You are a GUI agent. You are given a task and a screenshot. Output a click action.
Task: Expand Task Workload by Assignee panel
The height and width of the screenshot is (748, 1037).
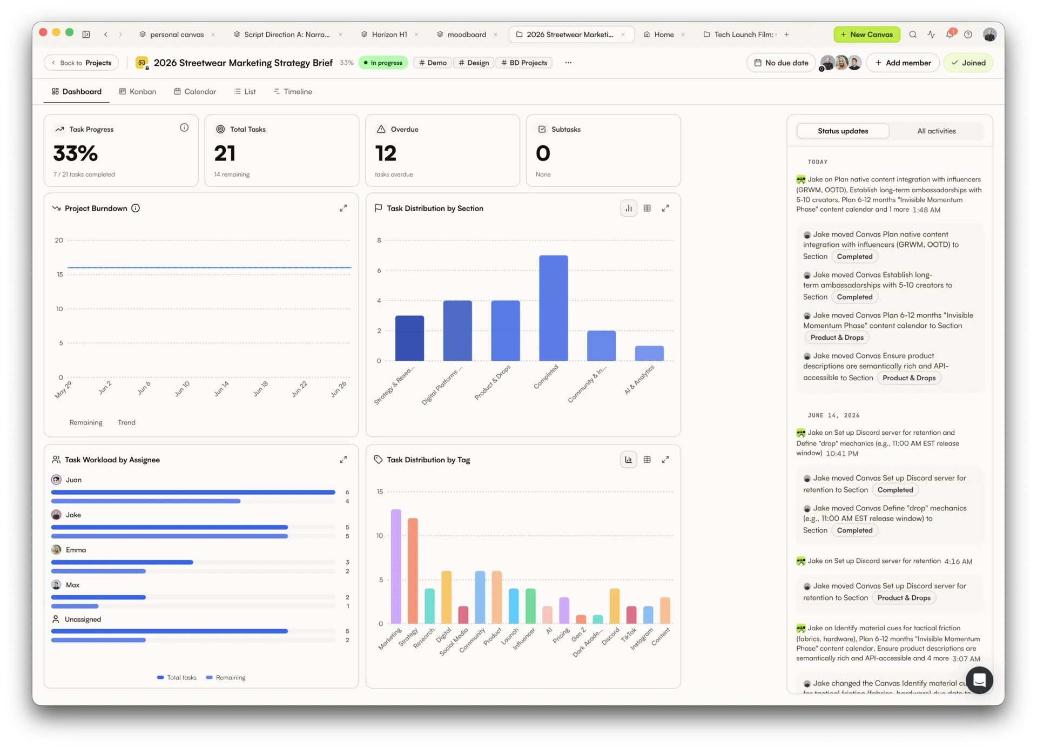pyautogui.click(x=343, y=460)
